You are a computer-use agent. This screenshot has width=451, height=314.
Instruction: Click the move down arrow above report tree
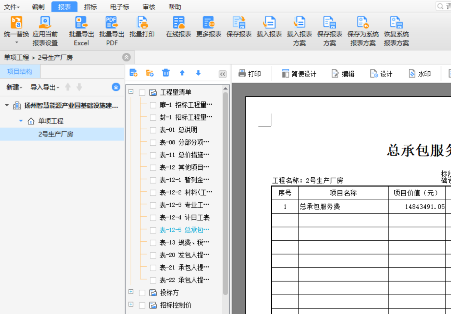(198, 73)
